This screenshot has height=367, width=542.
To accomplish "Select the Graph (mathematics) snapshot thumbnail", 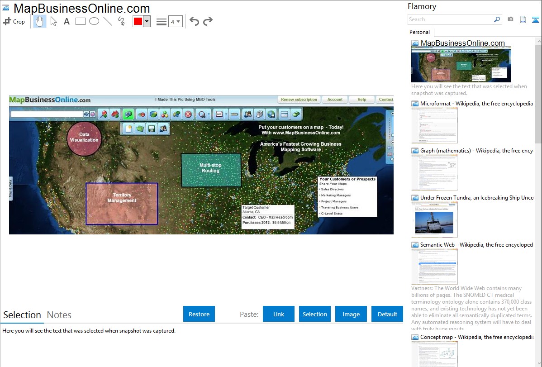I will pos(434,172).
